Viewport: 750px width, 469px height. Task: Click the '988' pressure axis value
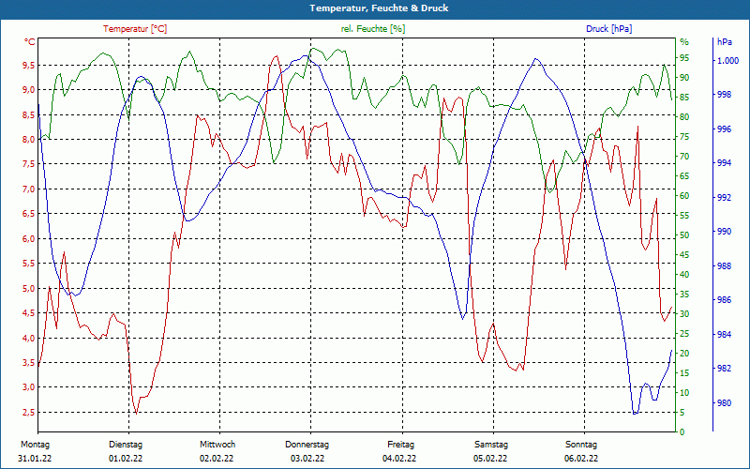pos(724,266)
